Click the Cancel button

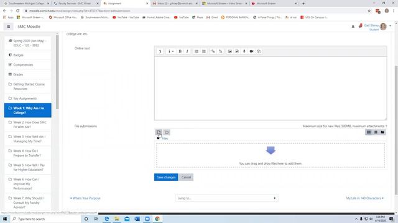point(186,177)
